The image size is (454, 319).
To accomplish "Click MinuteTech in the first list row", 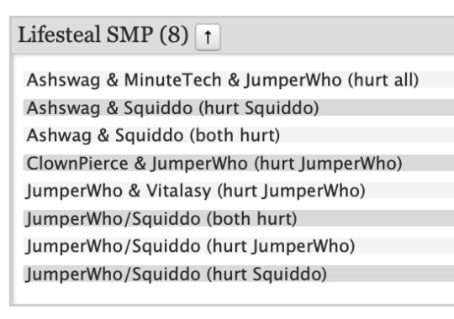I will point(172,80).
